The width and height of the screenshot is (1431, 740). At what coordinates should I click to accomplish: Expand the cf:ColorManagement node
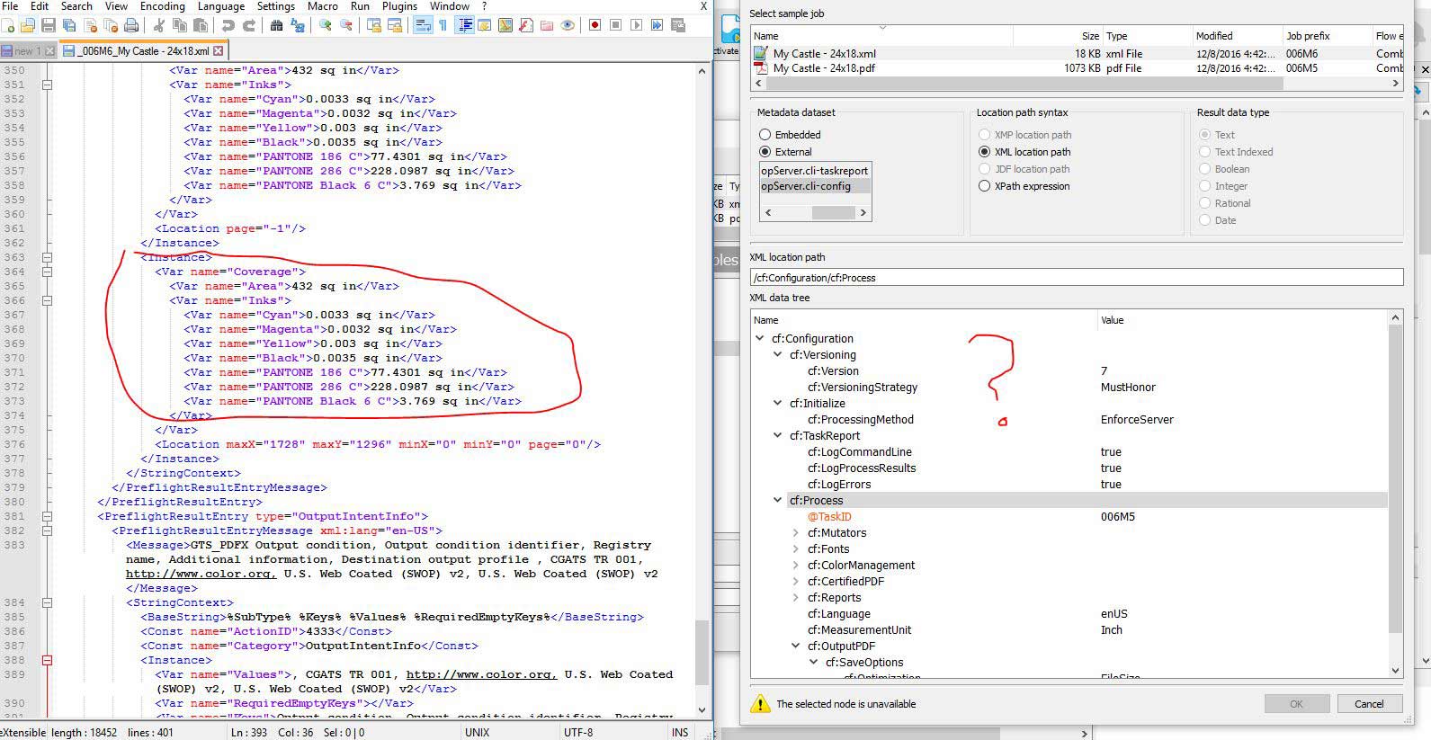pos(796,566)
